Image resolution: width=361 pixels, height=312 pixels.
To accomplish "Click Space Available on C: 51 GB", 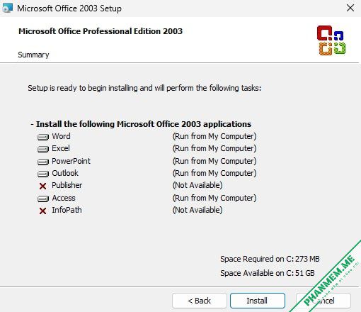I will click(x=268, y=273).
